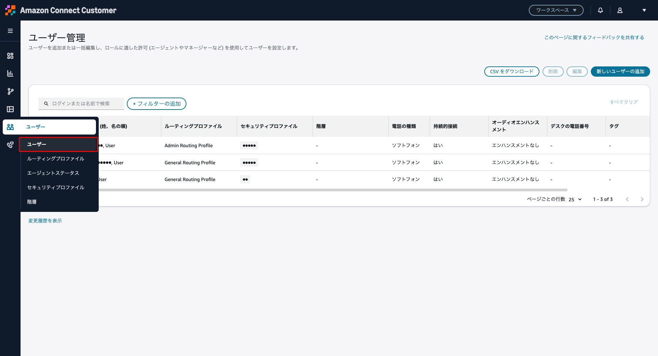
Task: Select エージェントステータス menu item
Action: tap(53, 173)
